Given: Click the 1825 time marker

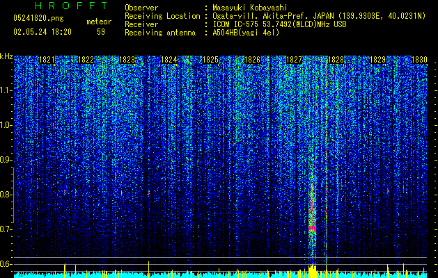Looking at the screenshot, I should (x=210, y=60).
